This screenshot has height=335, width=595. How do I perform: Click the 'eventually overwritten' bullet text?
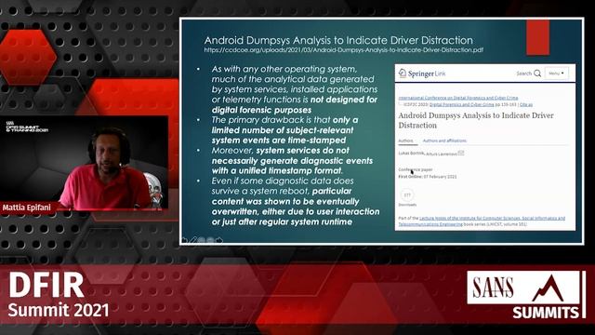(x=296, y=201)
